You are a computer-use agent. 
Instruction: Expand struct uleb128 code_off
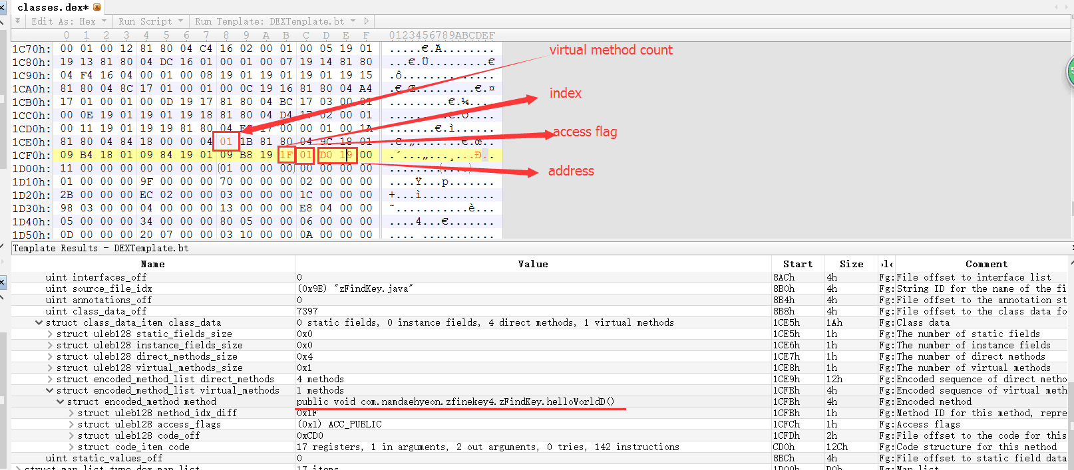[71, 435]
